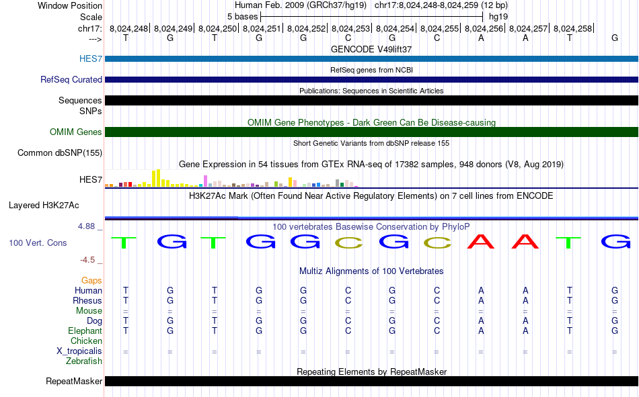The image size is (639, 397).
Task: Open RefSeq genes from NCBI track title
Action: [371, 70]
